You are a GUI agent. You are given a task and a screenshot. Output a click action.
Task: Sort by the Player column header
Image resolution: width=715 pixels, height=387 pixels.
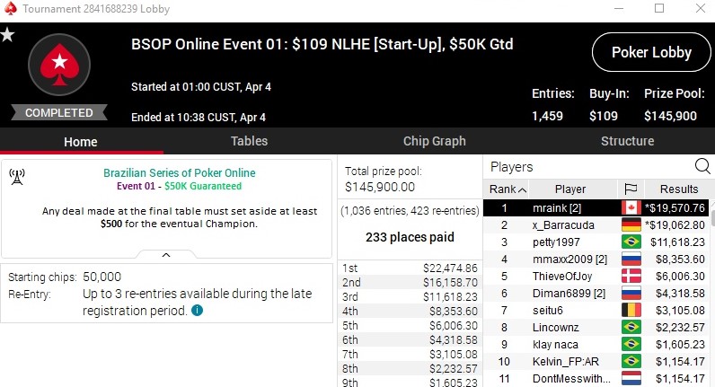(570, 189)
